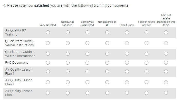Select Not satisfied at all for Written Instructions
The width and height of the screenshot is (180, 103).
tap(107, 54)
